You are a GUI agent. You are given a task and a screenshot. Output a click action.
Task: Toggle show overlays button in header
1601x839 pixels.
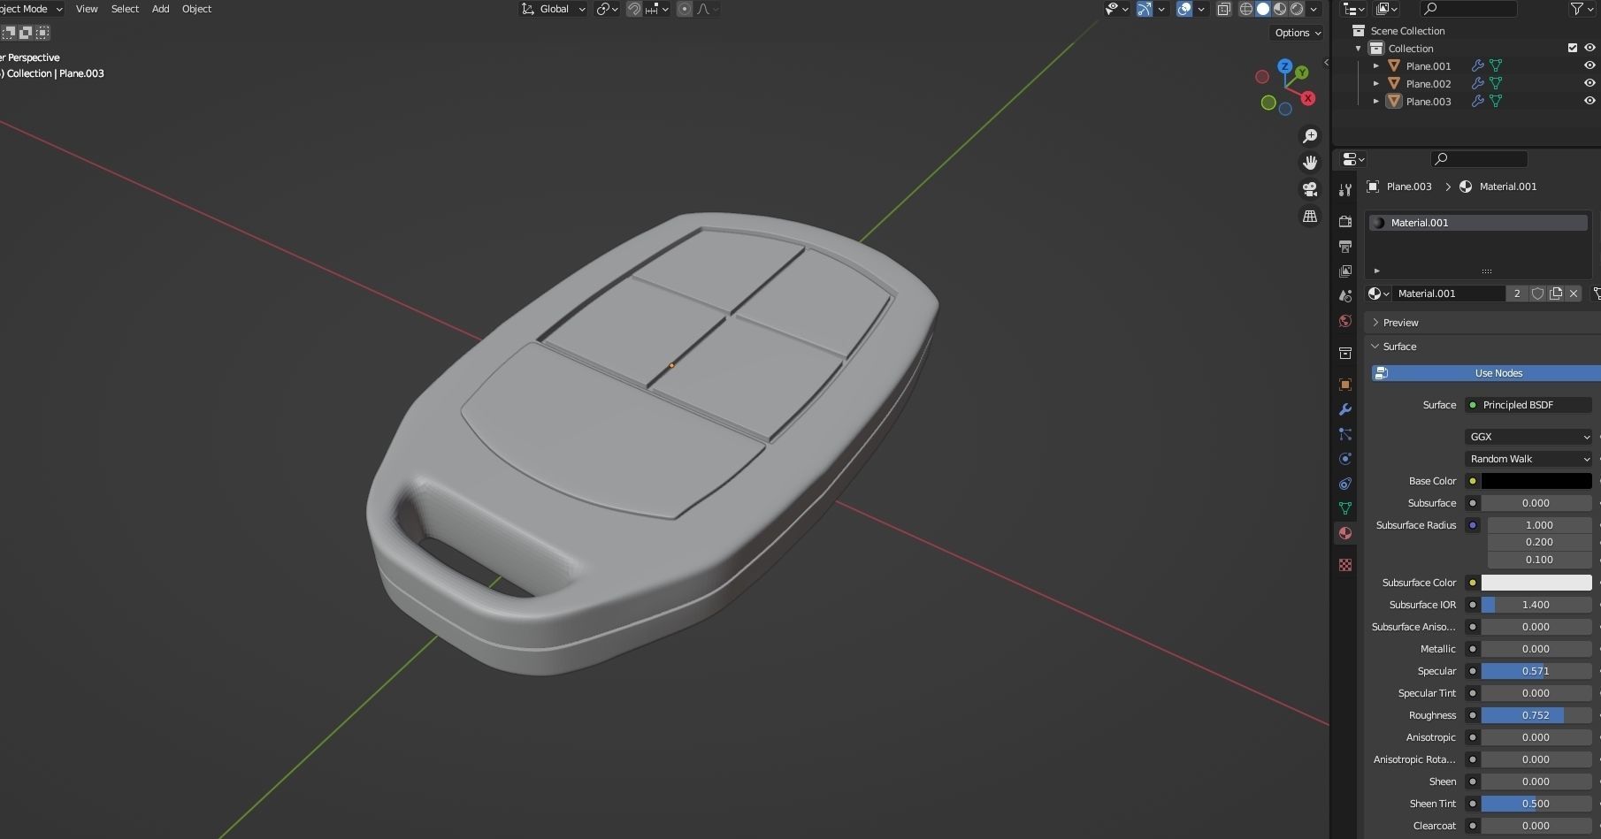(1184, 9)
